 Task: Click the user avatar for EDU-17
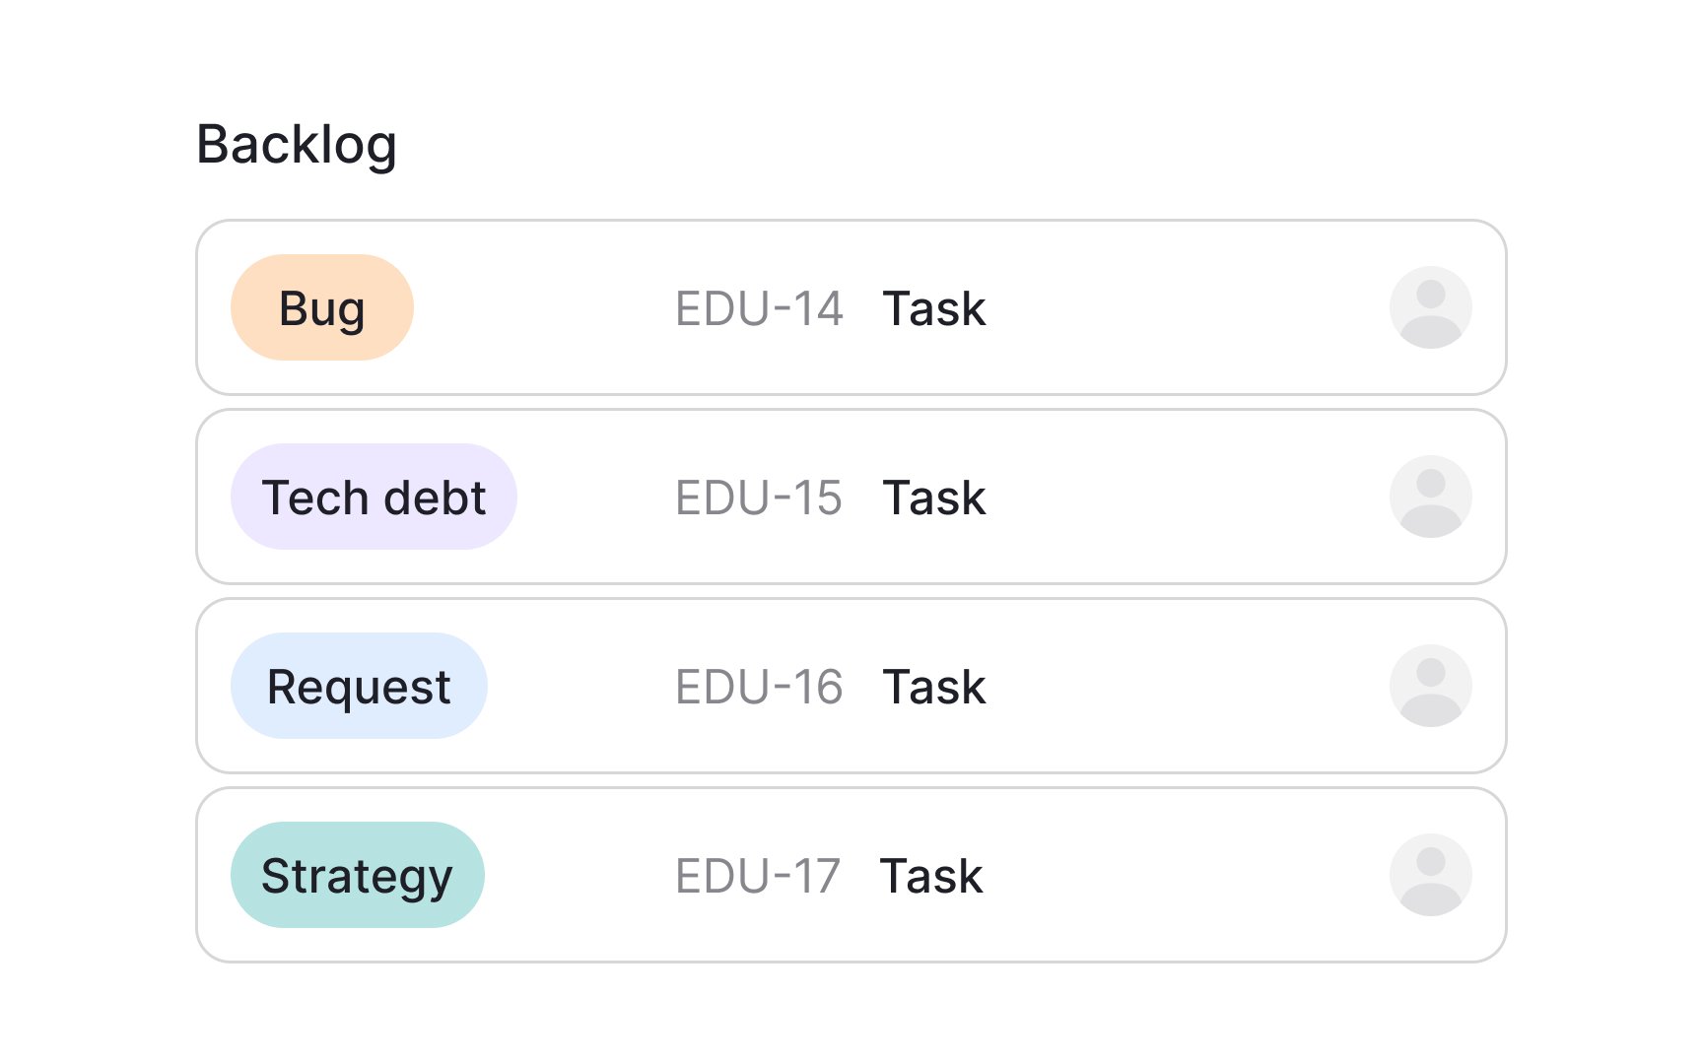click(1430, 875)
